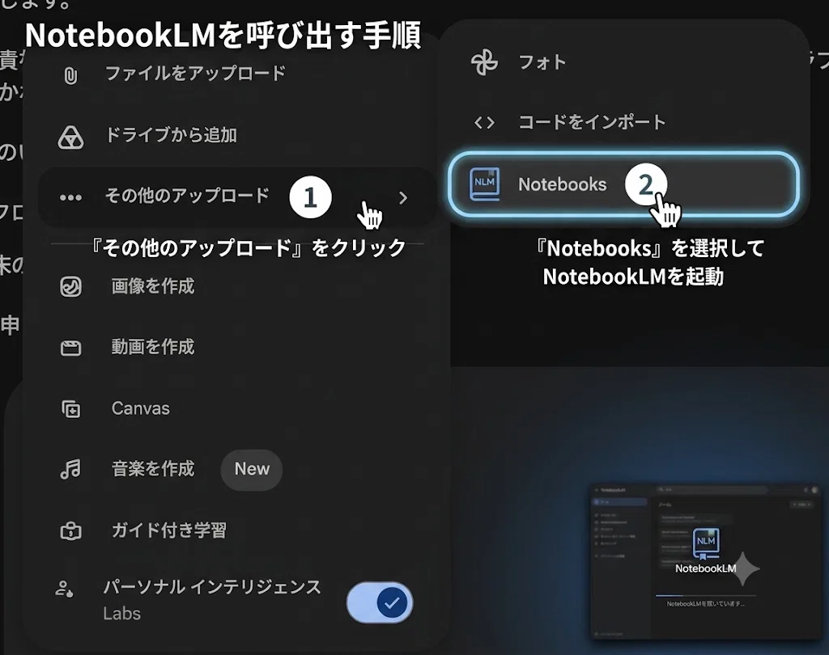
Task: Click the code brackets icon
Action: pyautogui.click(x=484, y=123)
